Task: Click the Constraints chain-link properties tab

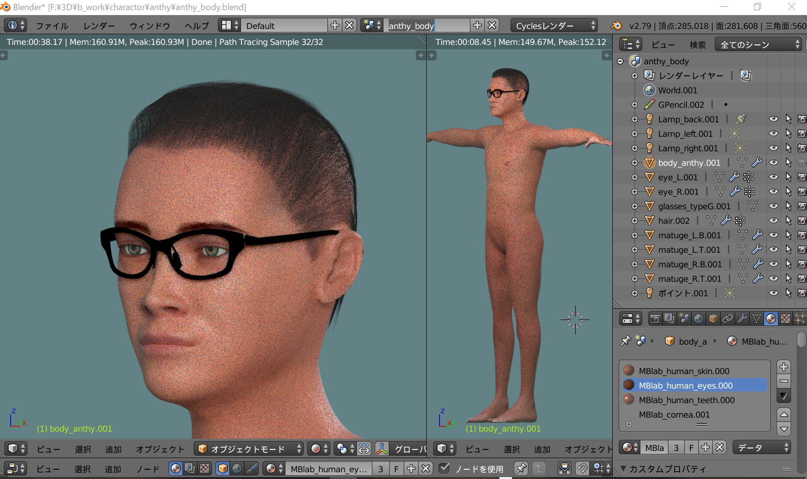Action: (x=727, y=319)
